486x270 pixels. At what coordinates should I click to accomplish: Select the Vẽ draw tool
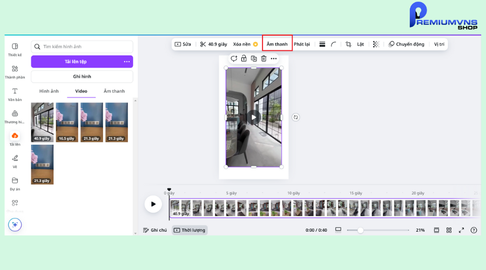(x=15, y=161)
